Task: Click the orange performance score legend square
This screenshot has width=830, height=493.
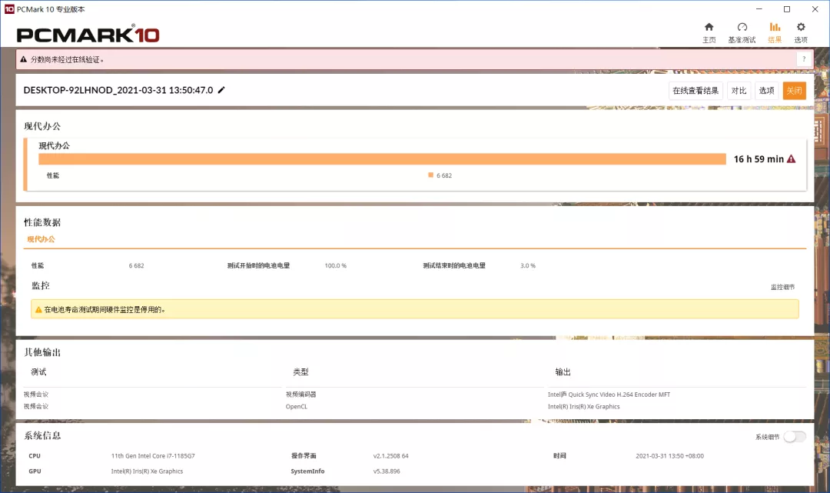Action: coord(430,175)
